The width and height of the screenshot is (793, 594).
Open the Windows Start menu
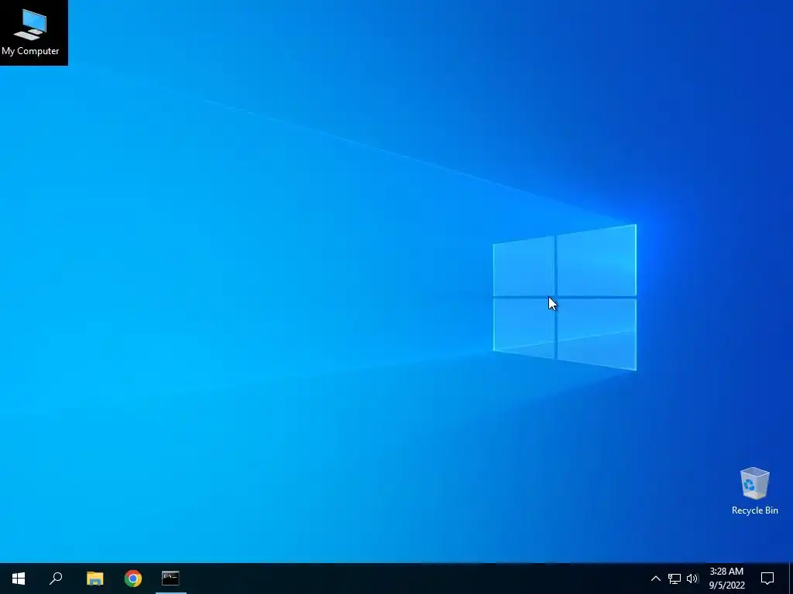point(19,579)
